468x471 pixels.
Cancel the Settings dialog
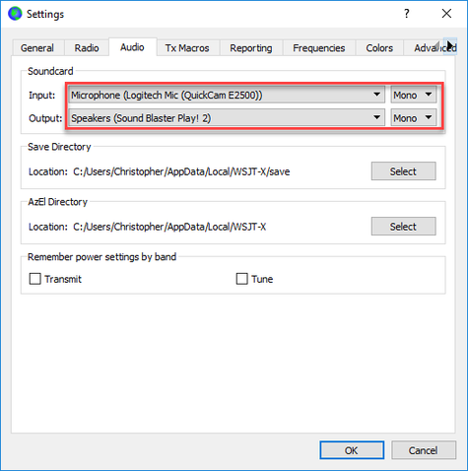[424, 450]
